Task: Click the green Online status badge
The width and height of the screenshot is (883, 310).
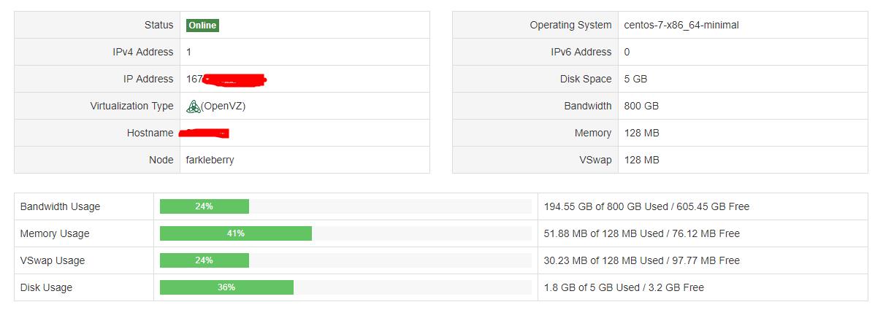Action: click(x=202, y=25)
